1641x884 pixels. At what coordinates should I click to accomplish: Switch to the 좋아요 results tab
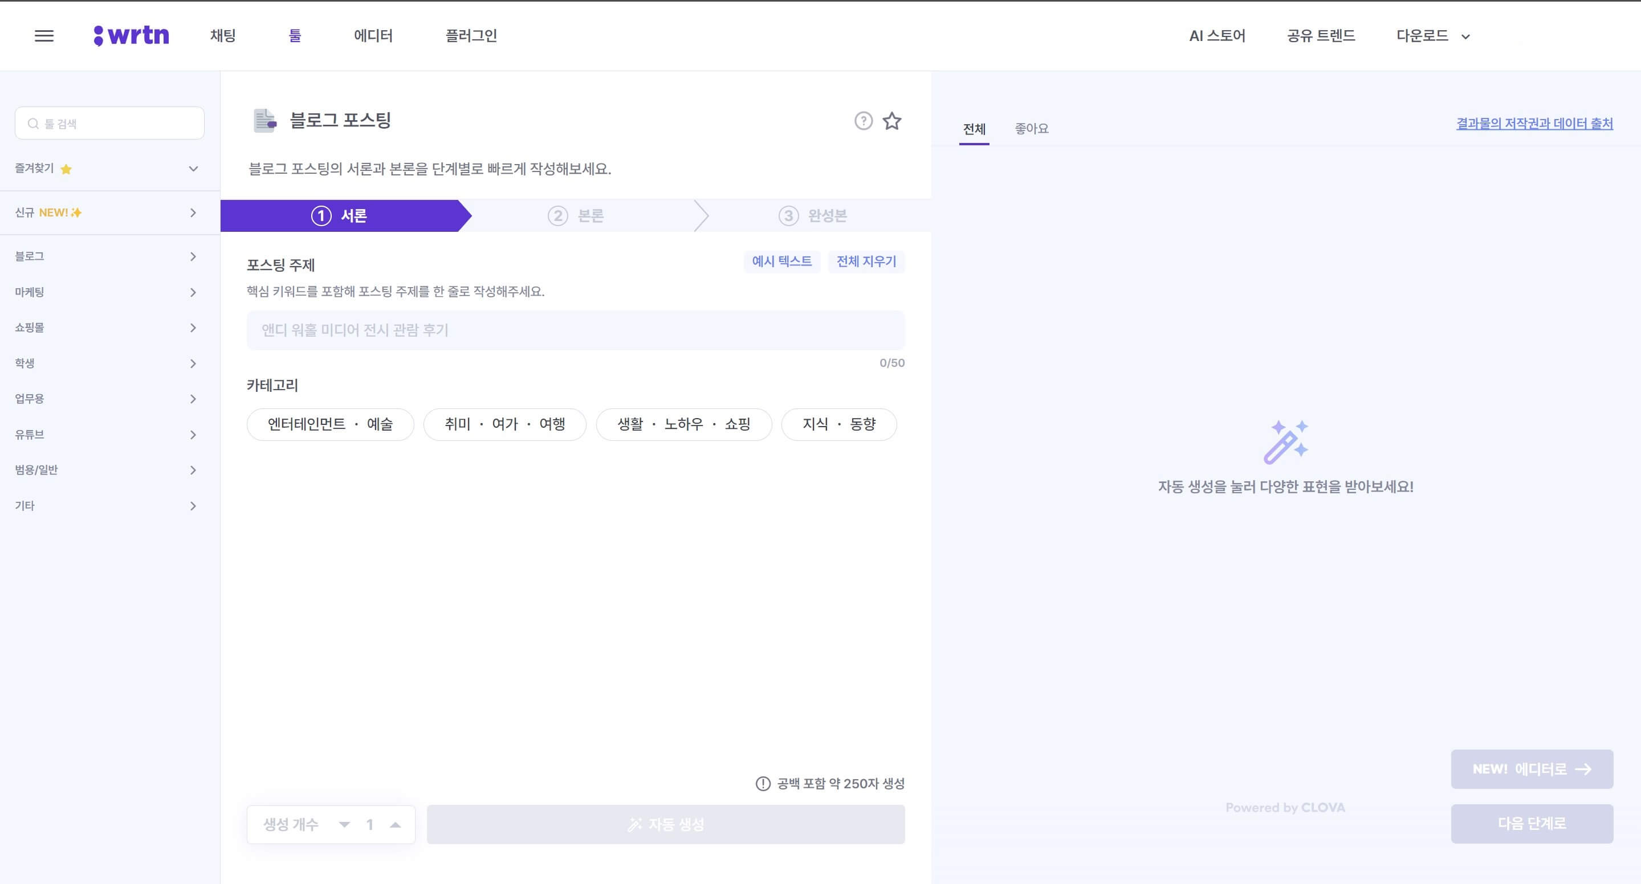click(x=1031, y=129)
